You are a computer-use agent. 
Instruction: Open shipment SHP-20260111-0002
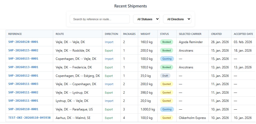(23, 93)
